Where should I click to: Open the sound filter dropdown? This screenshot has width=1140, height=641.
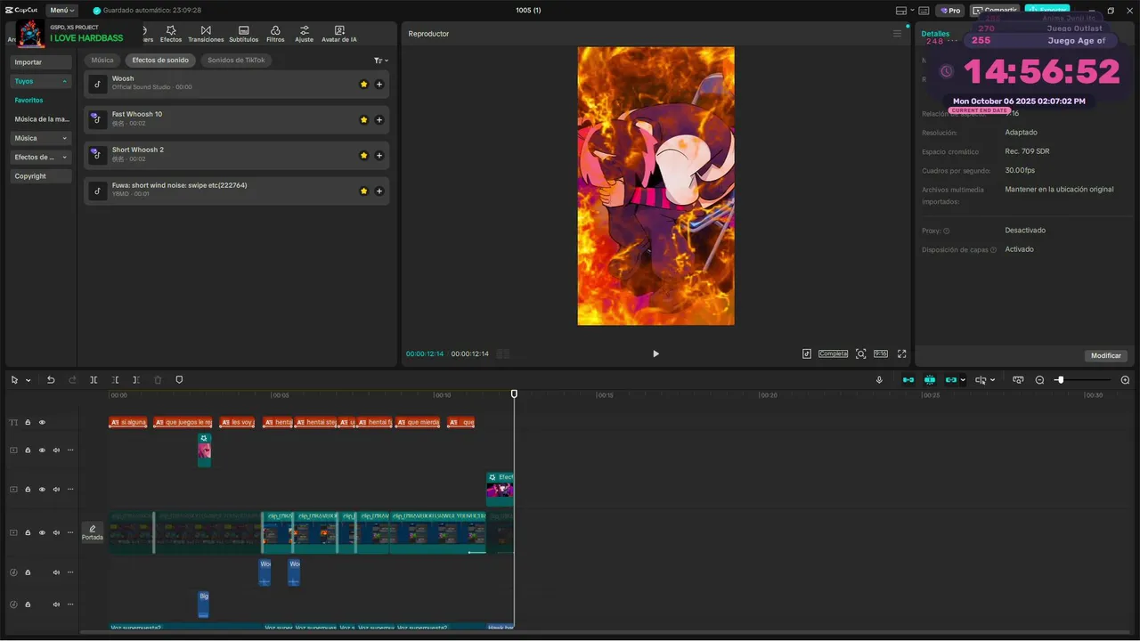click(x=380, y=61)
